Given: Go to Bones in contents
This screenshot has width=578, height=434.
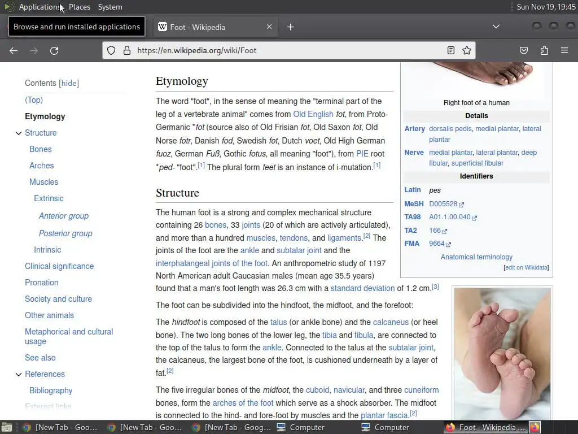Looking at the screenshot, I should [41, 149].
